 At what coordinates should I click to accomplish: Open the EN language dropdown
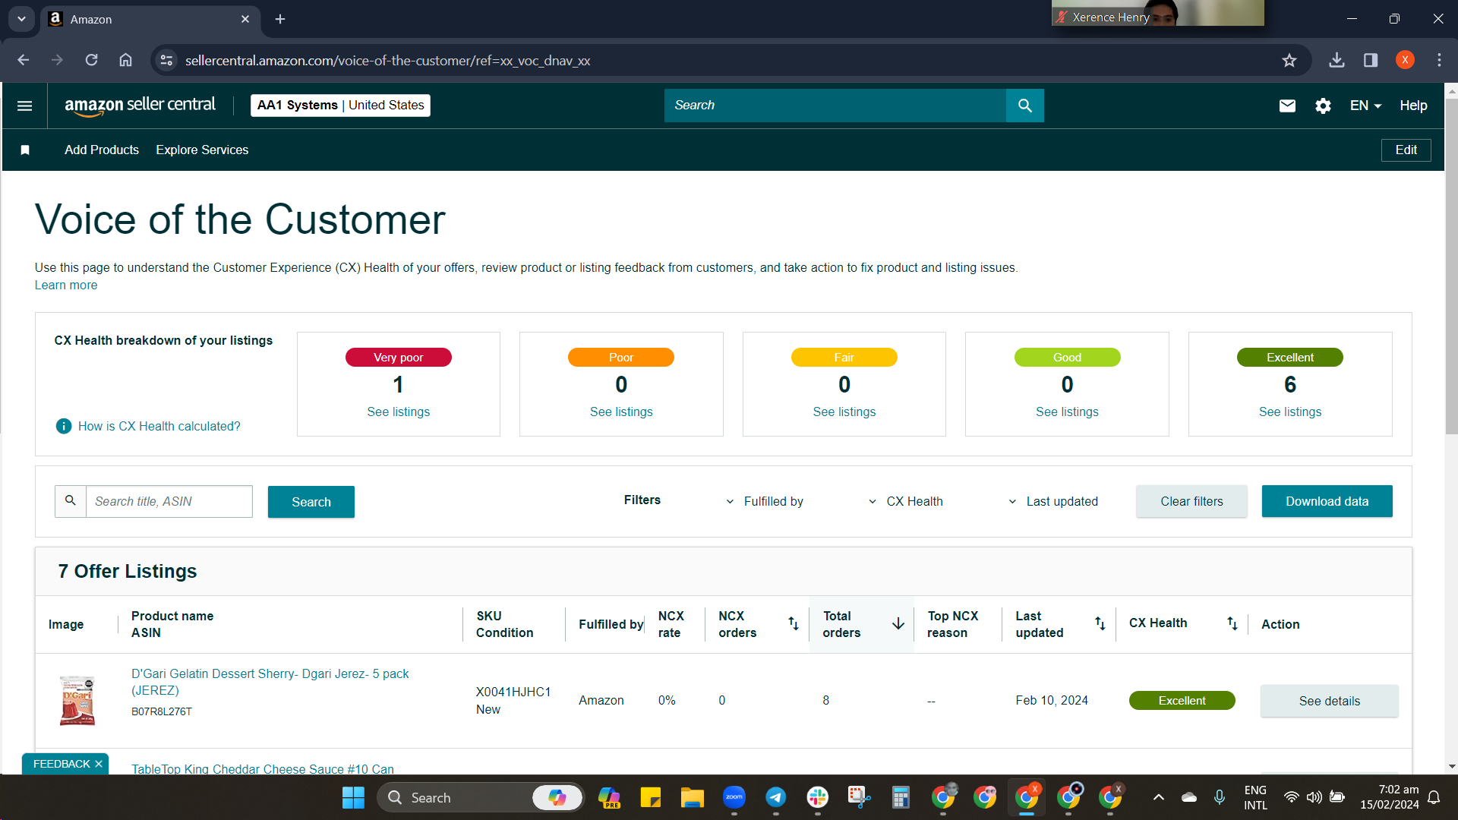point(1365,106)
